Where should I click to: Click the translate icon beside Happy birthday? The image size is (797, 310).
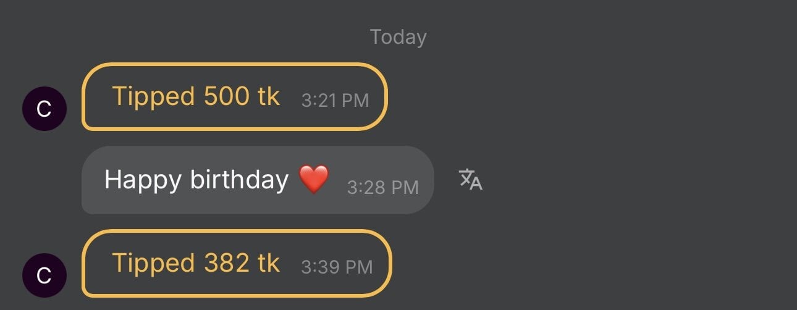click(x=470, y=180)
